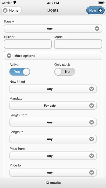Open the Length to dropdown
This screenshot has height=188, width=106.
point(53,139)
